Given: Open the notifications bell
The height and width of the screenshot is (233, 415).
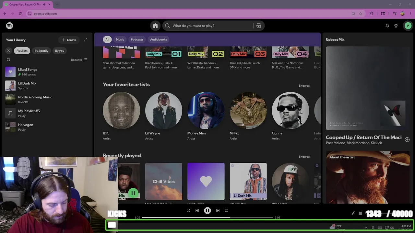Looking at the screenshot, I should tap(387, 26).
